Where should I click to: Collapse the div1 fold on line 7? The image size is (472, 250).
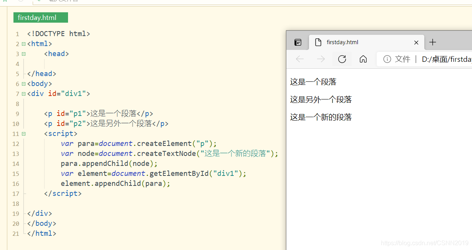(23, 94)
